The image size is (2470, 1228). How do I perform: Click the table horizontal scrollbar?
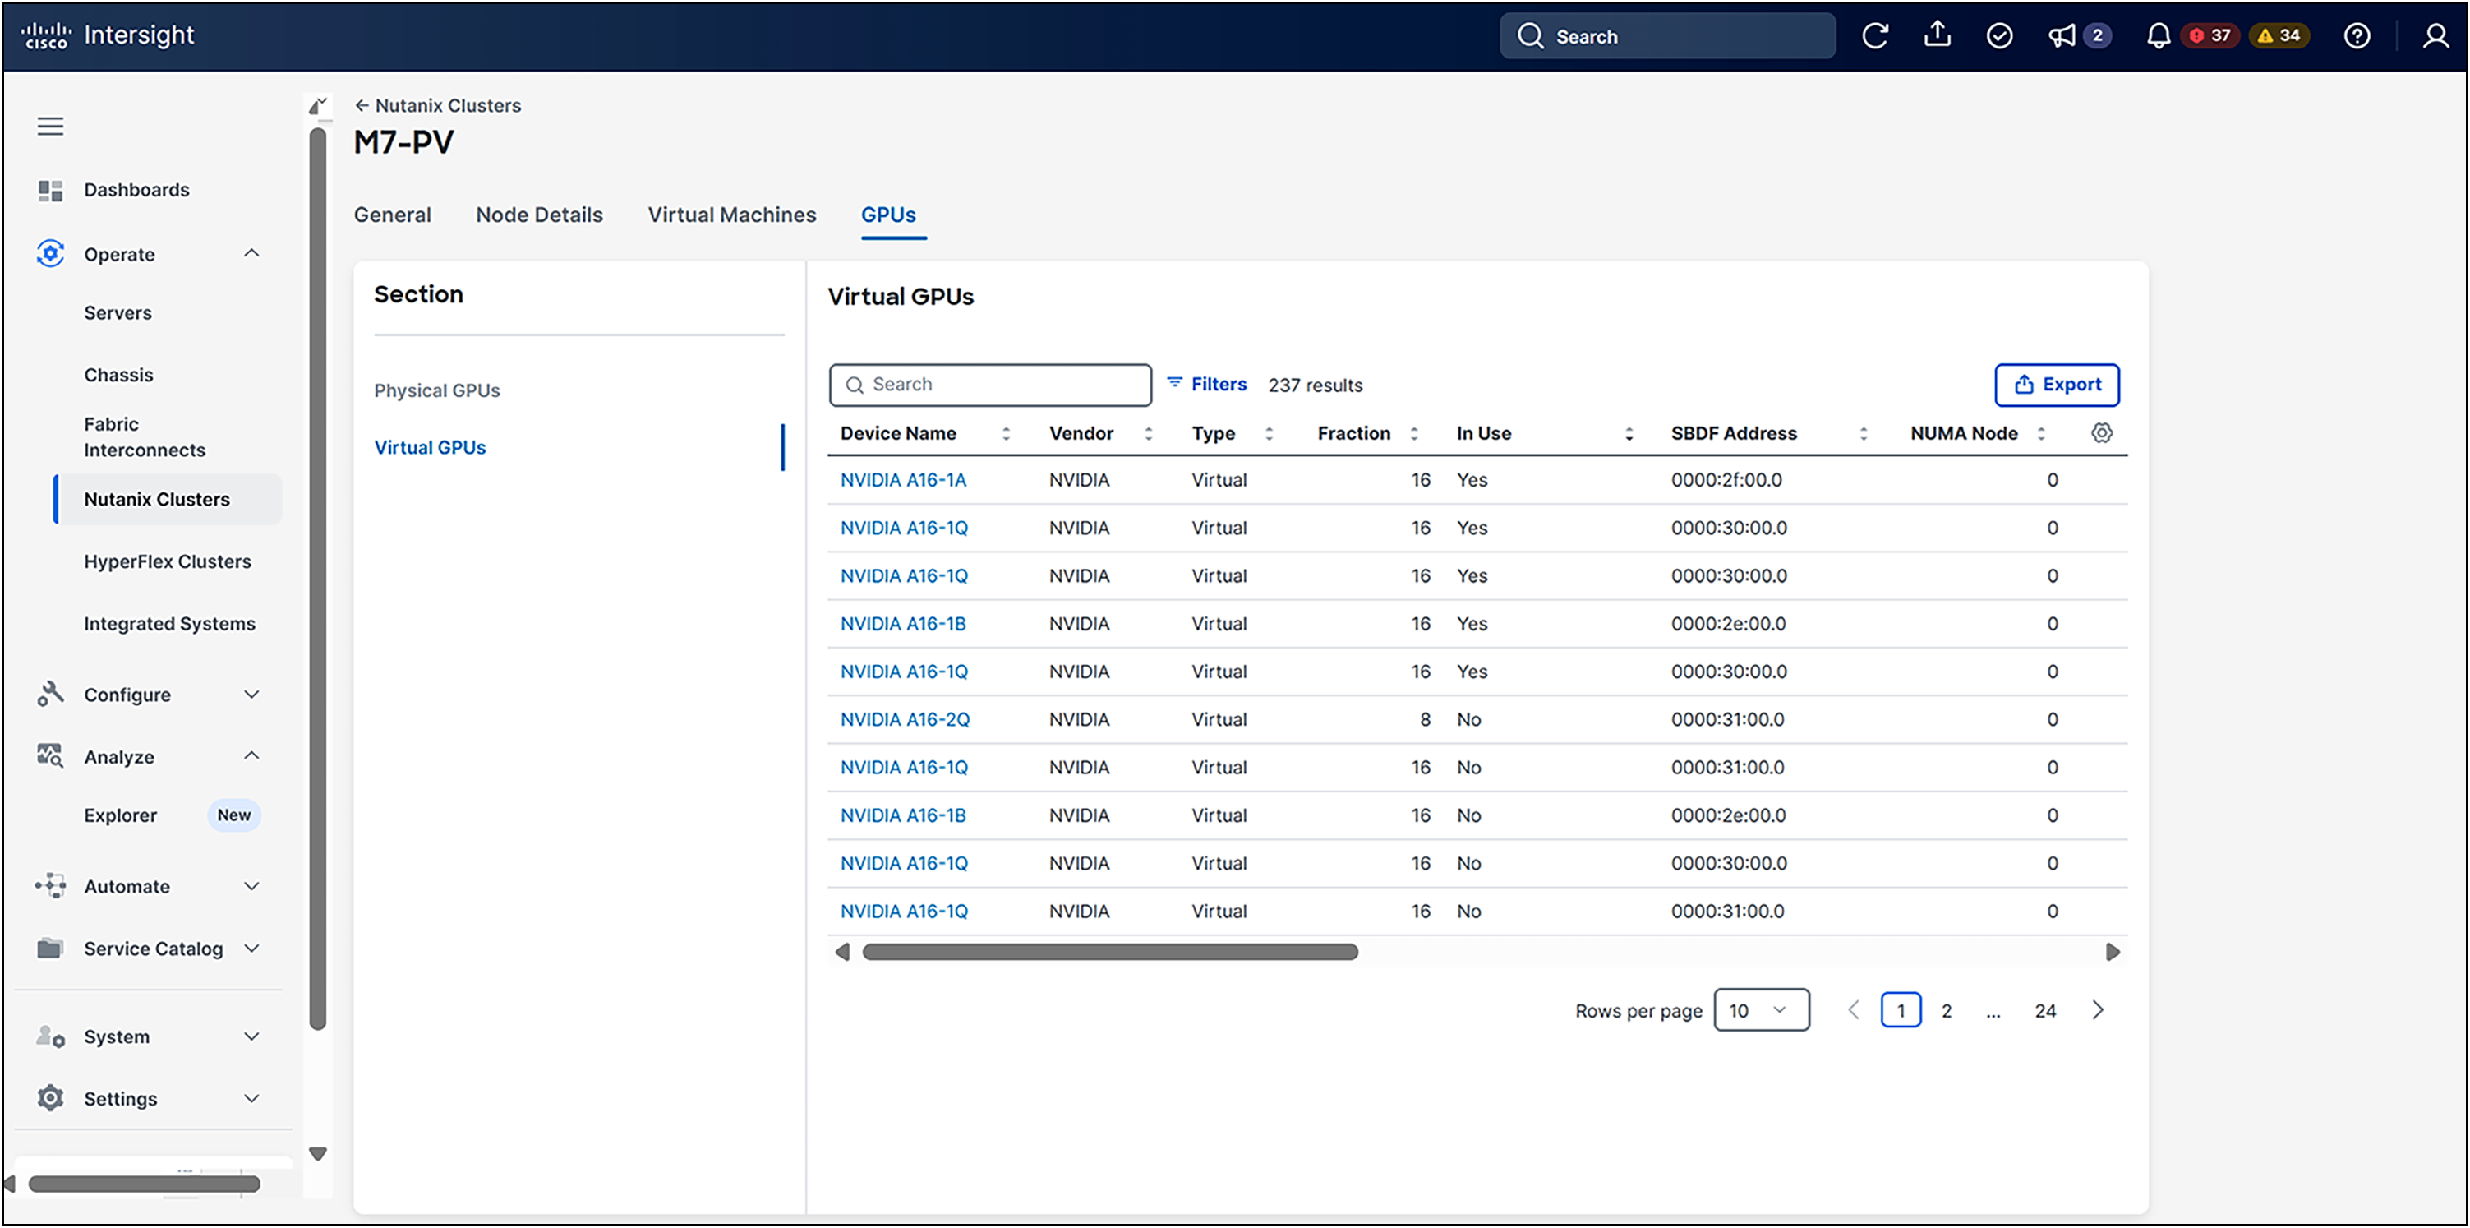point(1110,952)
